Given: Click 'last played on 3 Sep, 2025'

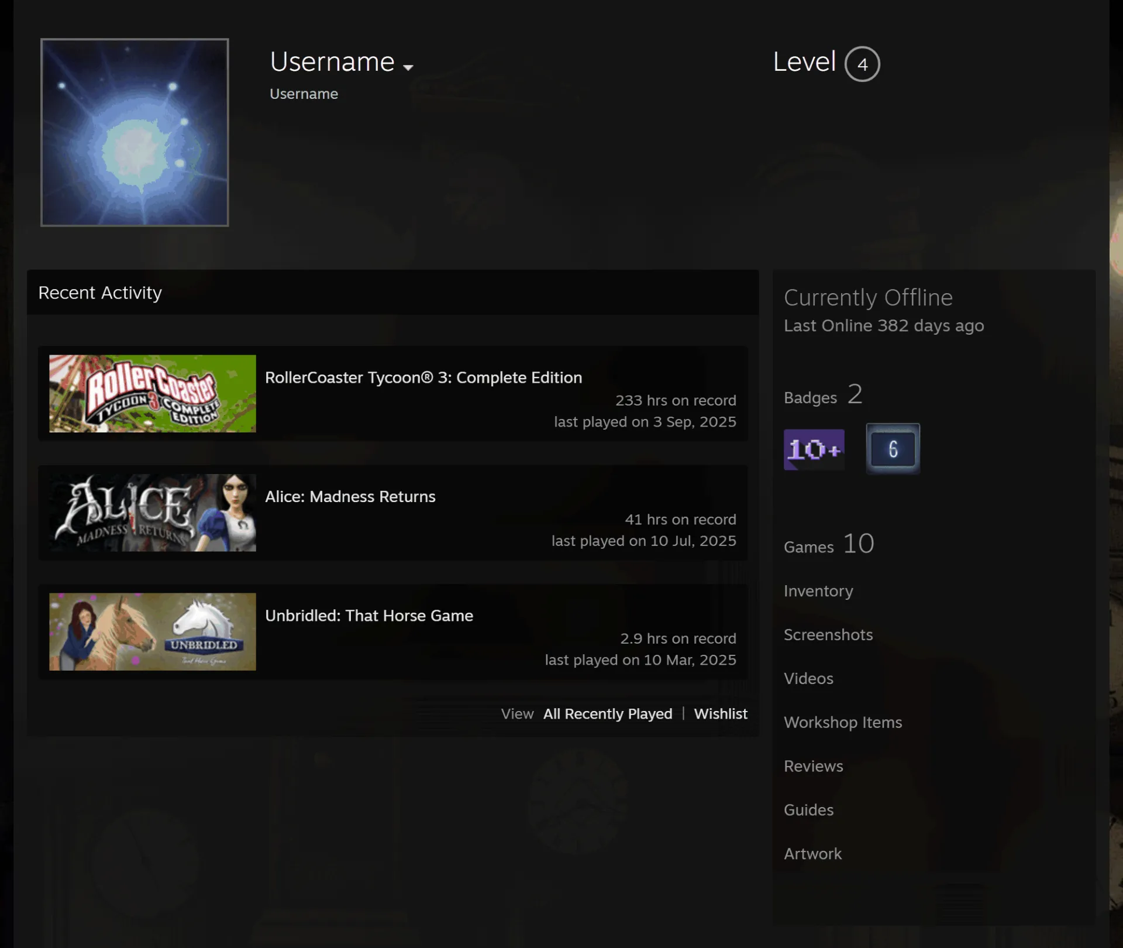Looking at the screenshot, I should point(645,422).
